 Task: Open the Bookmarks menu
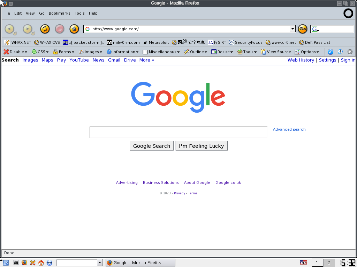click(59, 13)
